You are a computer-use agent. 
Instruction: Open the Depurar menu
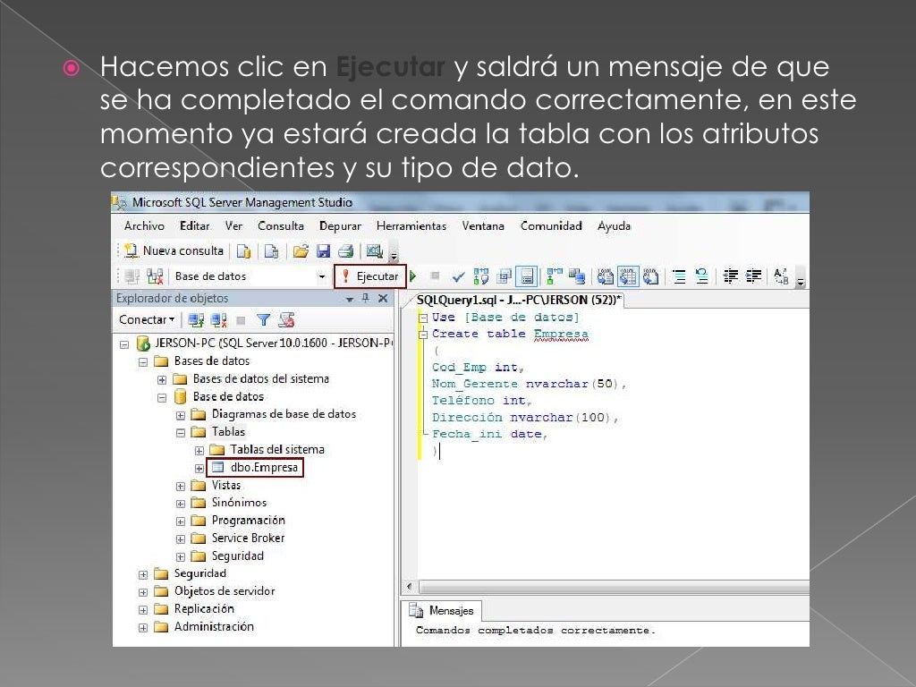point(340,226)
